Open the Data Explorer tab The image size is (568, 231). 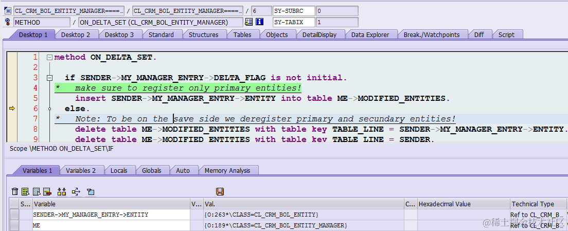click(x=370, y=35)
